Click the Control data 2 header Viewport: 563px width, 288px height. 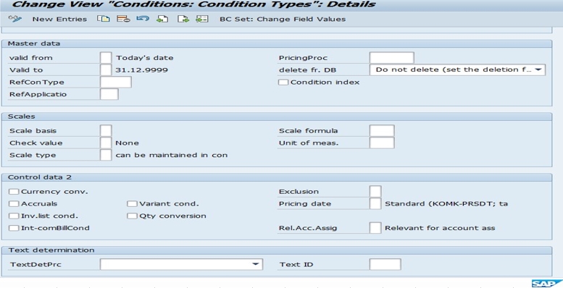pyautogui.click(x=277, y=177)
